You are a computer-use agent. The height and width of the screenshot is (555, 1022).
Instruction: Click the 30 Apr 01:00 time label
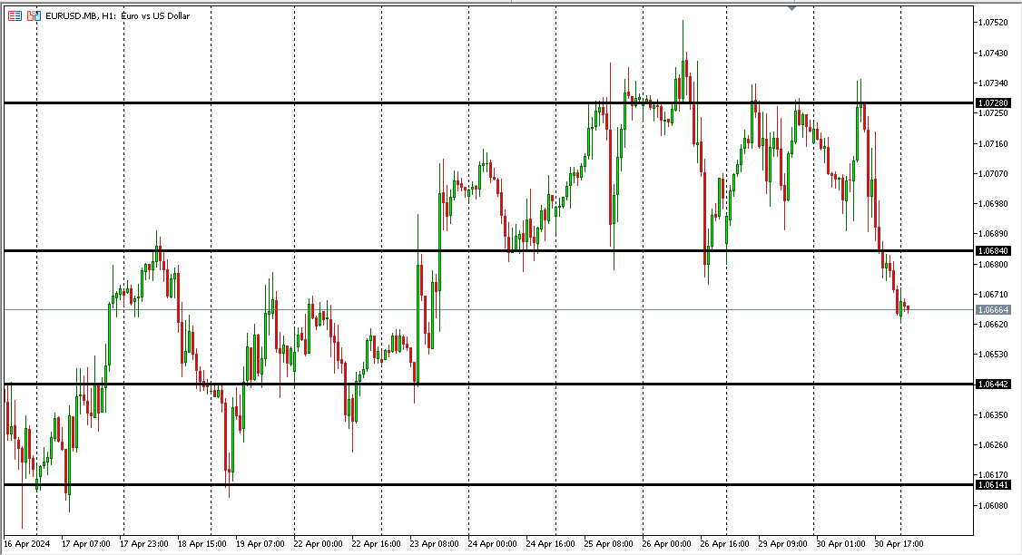[840, 543]
